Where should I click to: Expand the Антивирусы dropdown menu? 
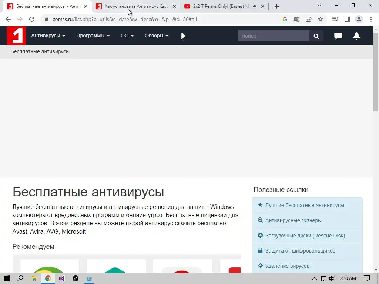click(48, 35)
